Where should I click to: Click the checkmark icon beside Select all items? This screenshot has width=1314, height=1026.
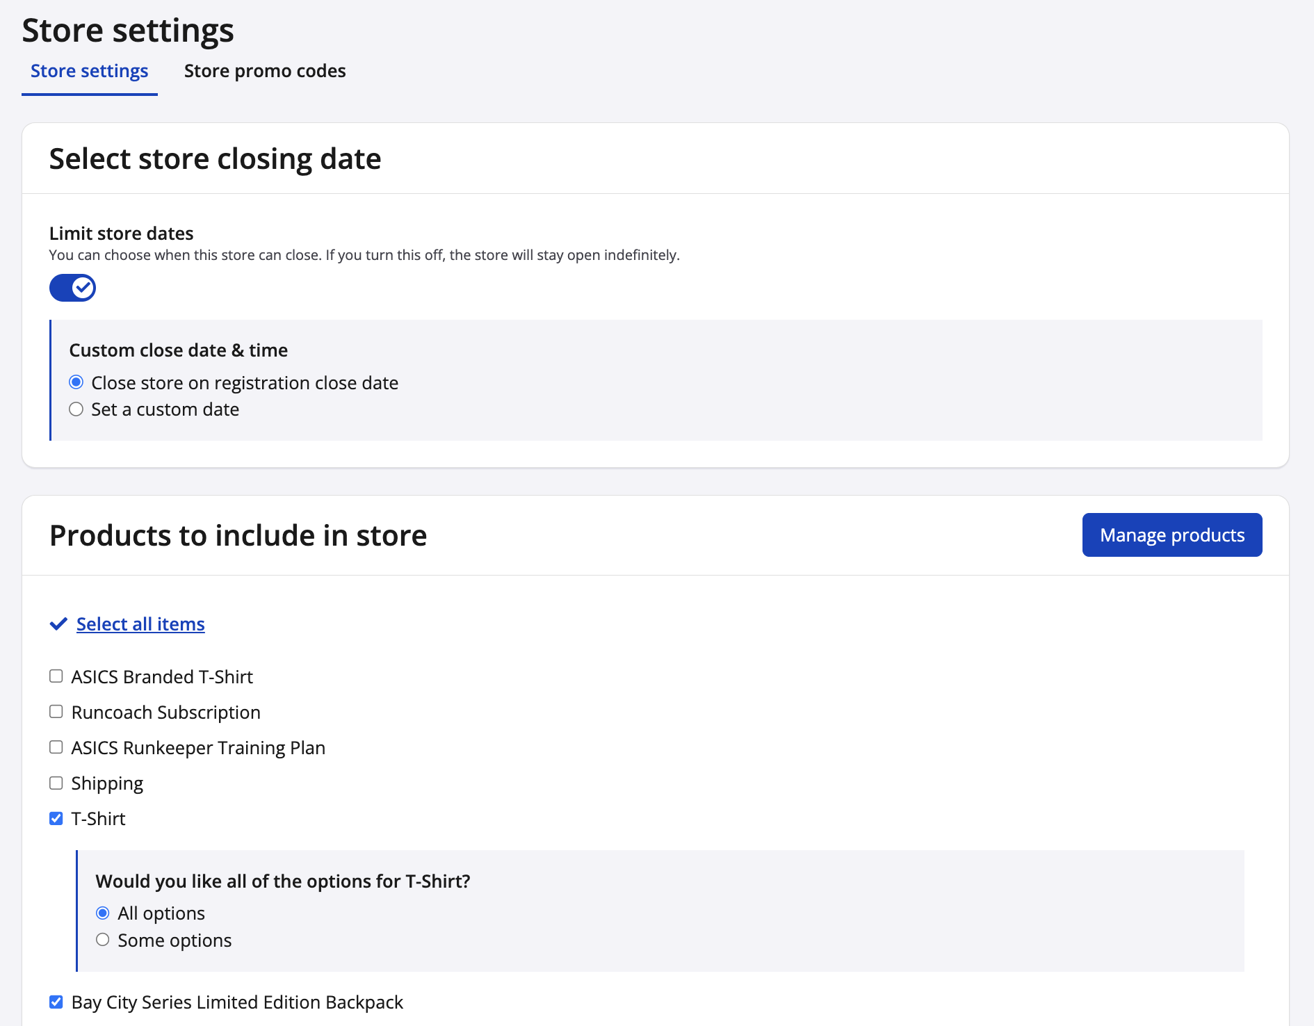click(x=58, y=624)
